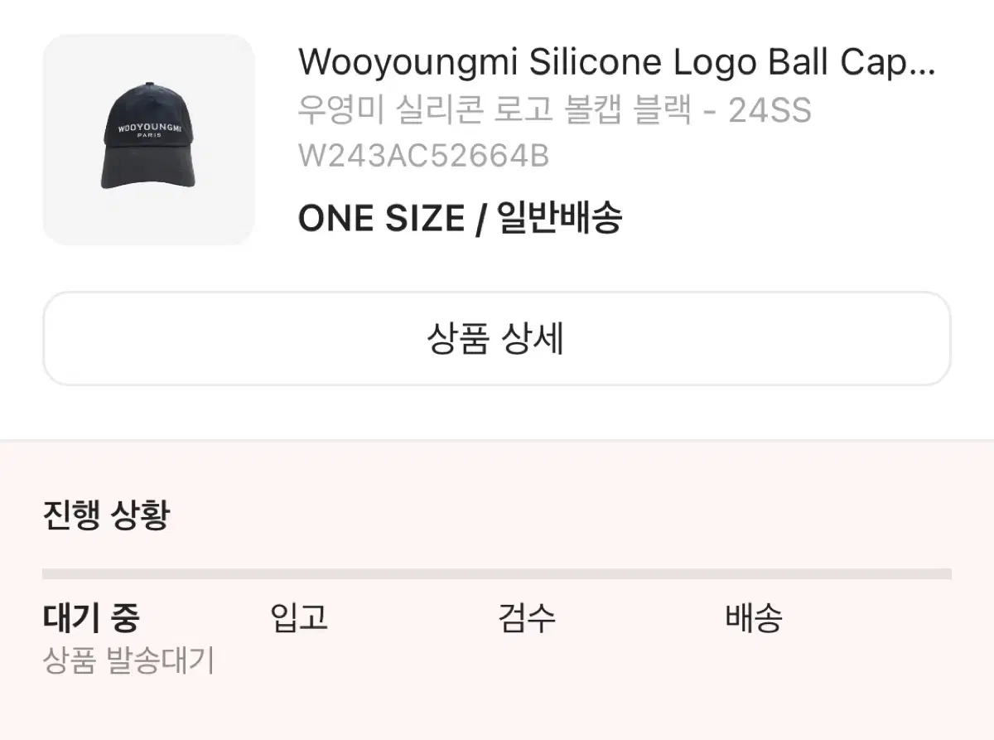Image resolution: width=994 pixels, height=740 pixels.
Task: Open the Wooyoungmi cap product thumbnail
Action: pos(148,139)
